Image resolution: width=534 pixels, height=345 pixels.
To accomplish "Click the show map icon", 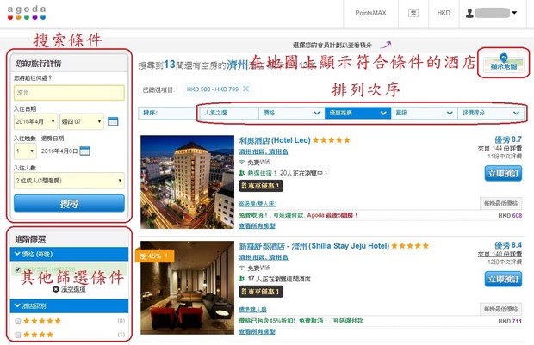I will coord(503,63).
